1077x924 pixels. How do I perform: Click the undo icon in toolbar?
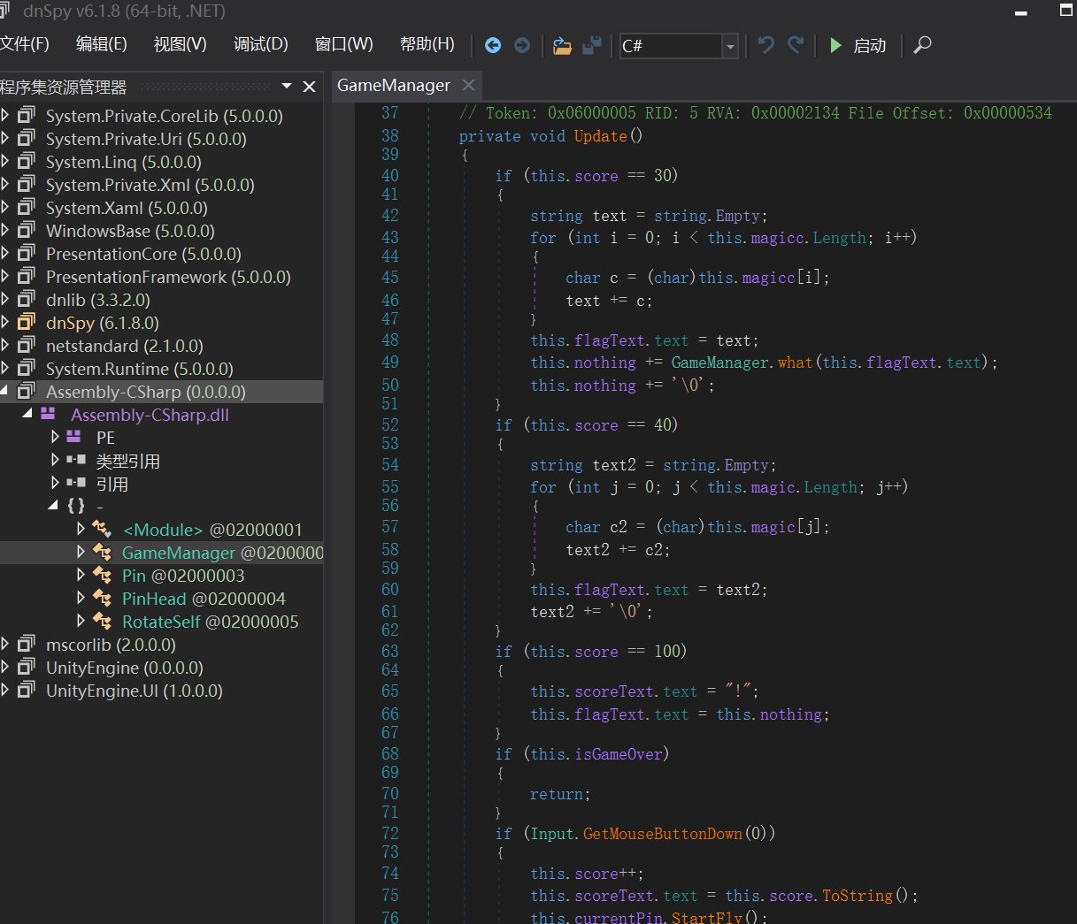[766, 45]
